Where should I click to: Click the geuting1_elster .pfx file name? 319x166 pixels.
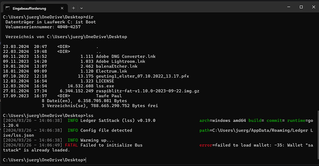[142, 76]
